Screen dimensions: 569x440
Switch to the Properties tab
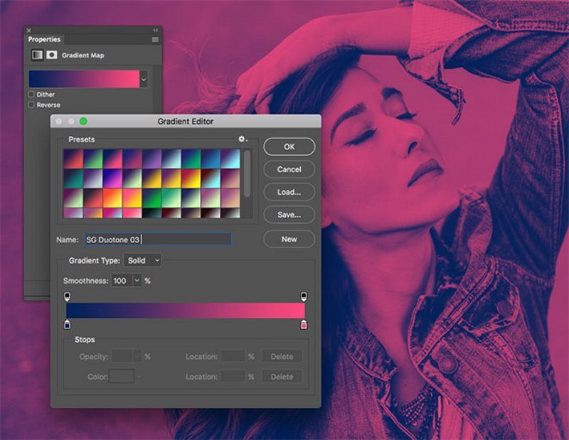coord(46,39)
